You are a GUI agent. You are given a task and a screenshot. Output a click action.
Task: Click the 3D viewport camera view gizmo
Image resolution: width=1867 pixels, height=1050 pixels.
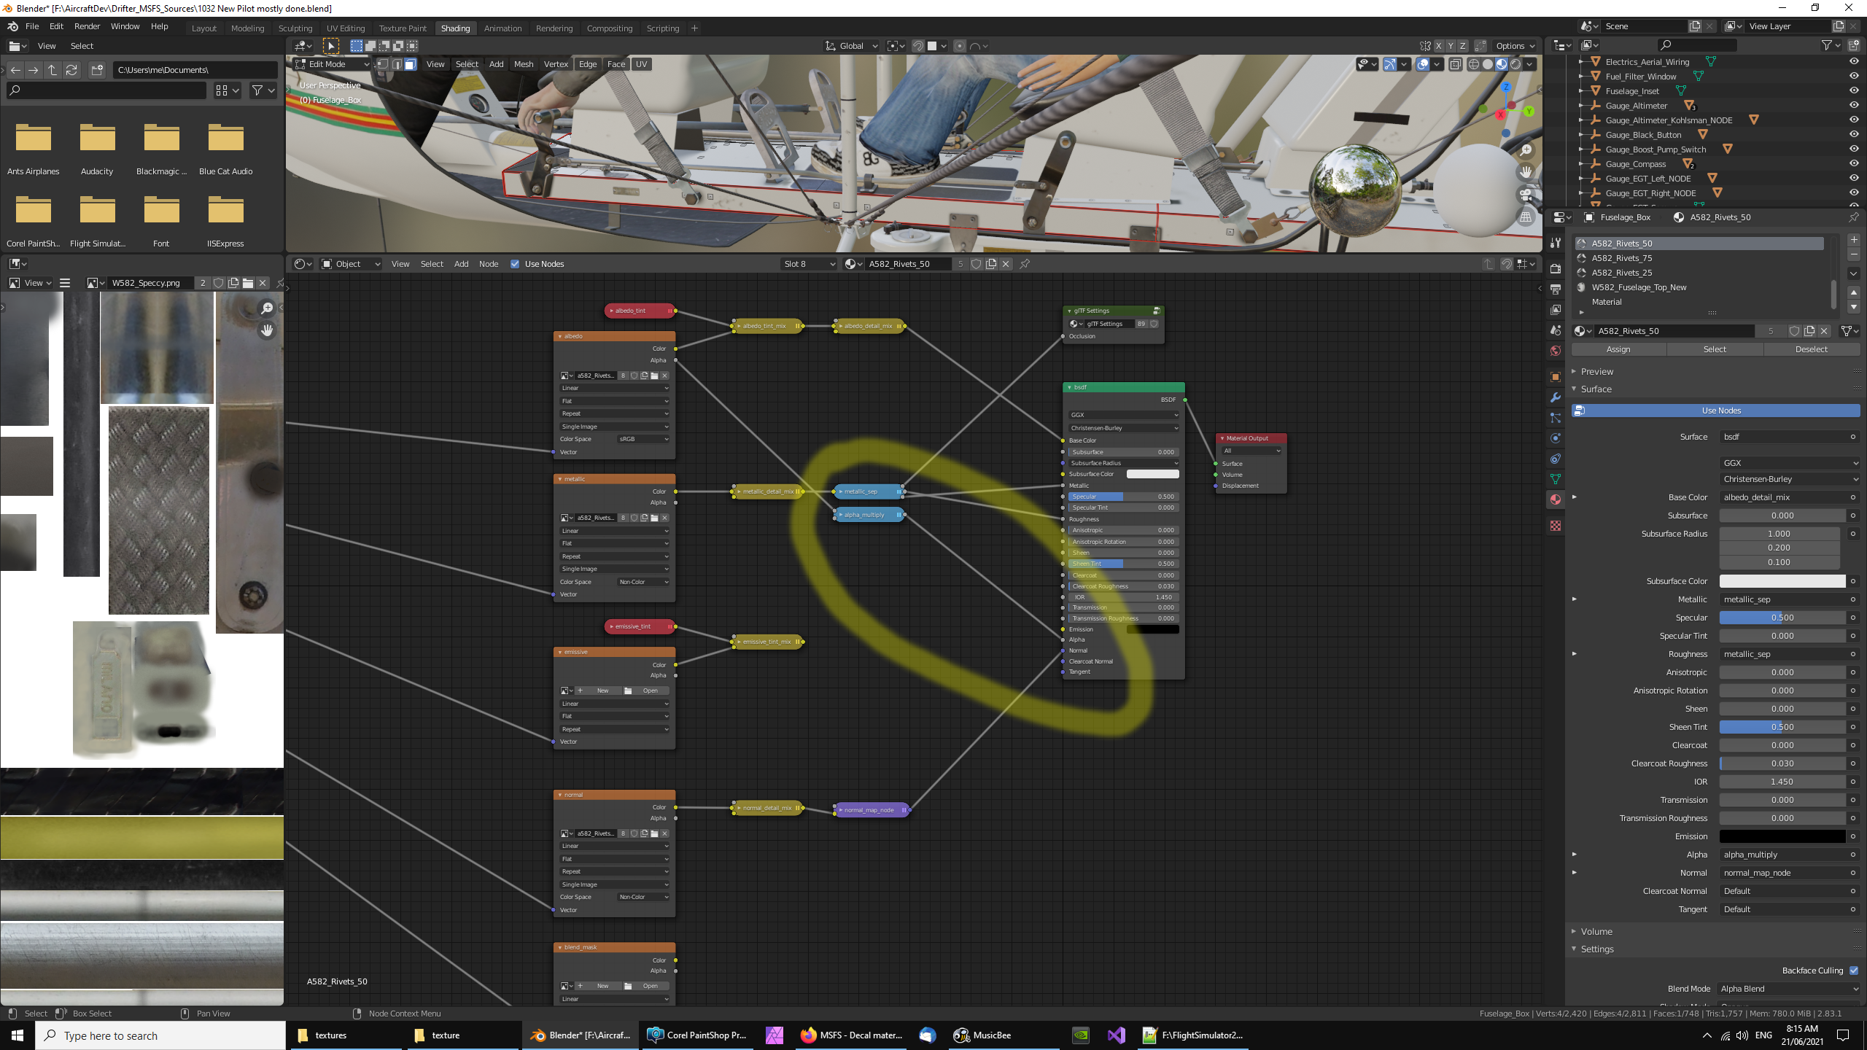pos(1526,195)
